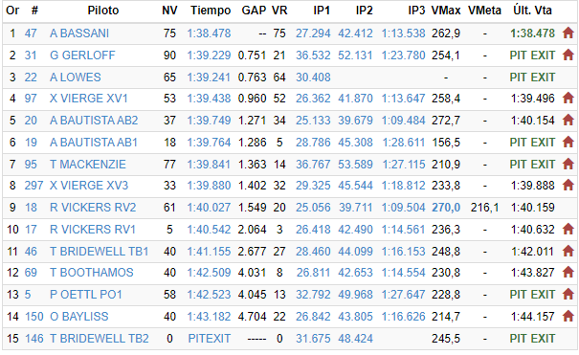Sort by the Piloto column header
The width and height of the screenshot is (579, 355).
103,11
